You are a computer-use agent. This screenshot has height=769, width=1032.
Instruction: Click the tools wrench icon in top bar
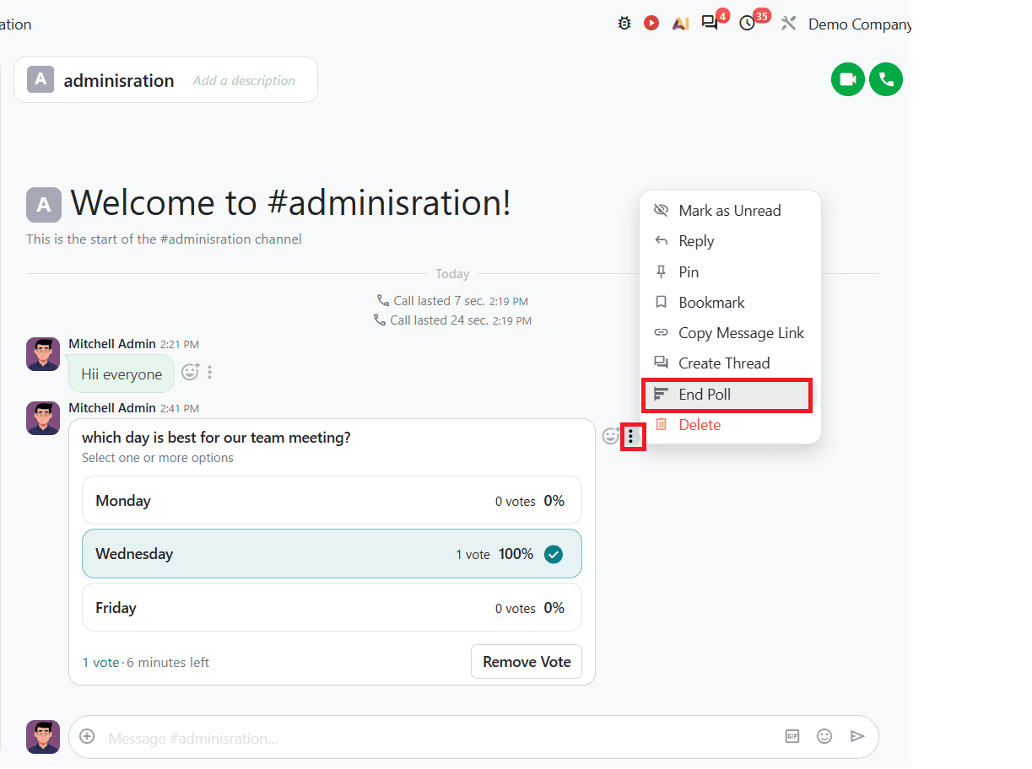(789, 24)
